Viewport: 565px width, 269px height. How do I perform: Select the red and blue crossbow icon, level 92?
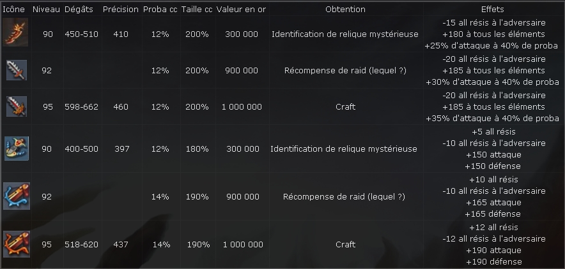17,196
